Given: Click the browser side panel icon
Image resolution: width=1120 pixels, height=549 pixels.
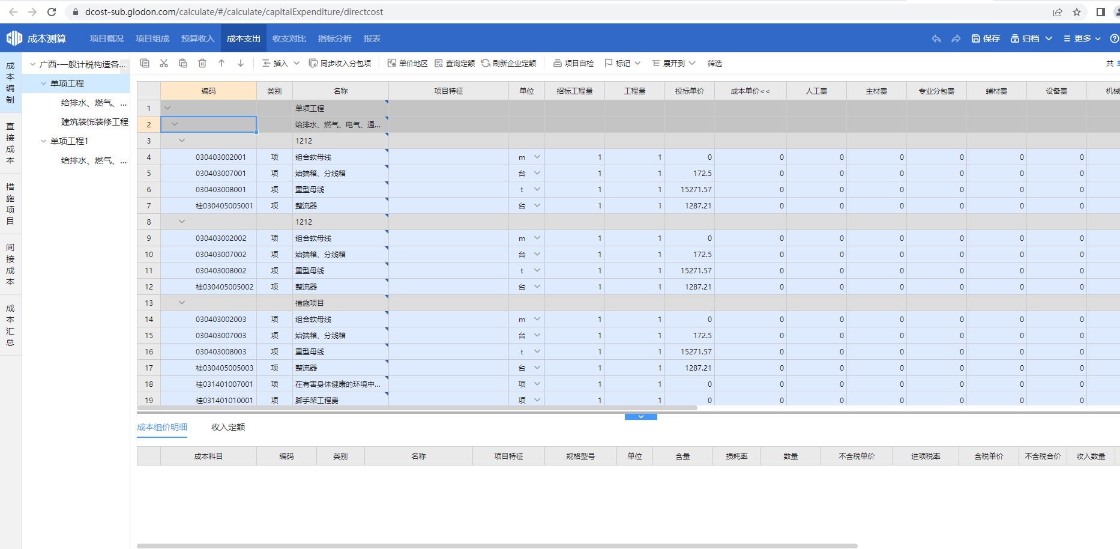Looking at the screenshot, I should (1101, 12).
